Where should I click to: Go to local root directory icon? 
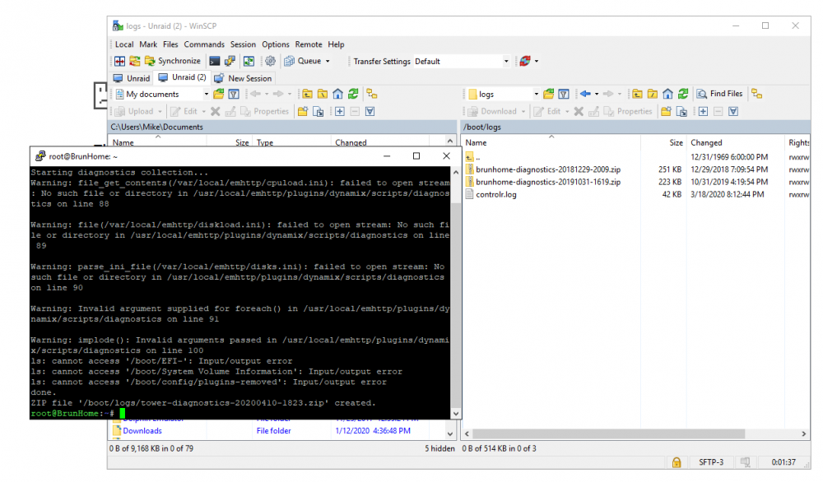click(323, 95)
